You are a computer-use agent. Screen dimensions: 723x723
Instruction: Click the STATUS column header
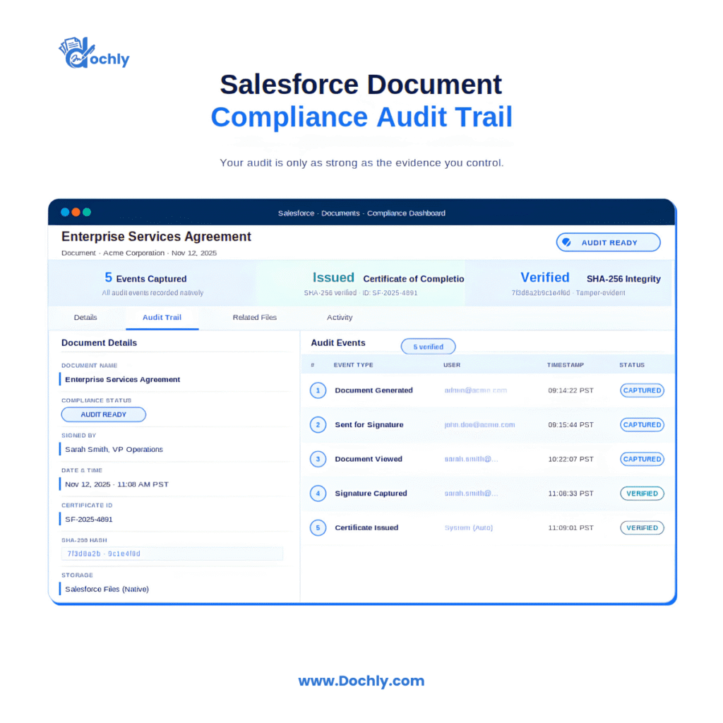(x=632, y=365)
